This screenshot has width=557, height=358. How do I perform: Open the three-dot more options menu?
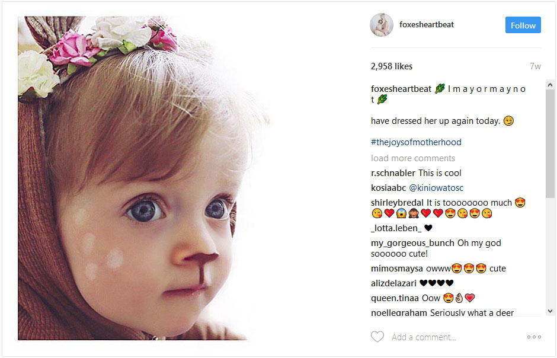tap(534, 337)
